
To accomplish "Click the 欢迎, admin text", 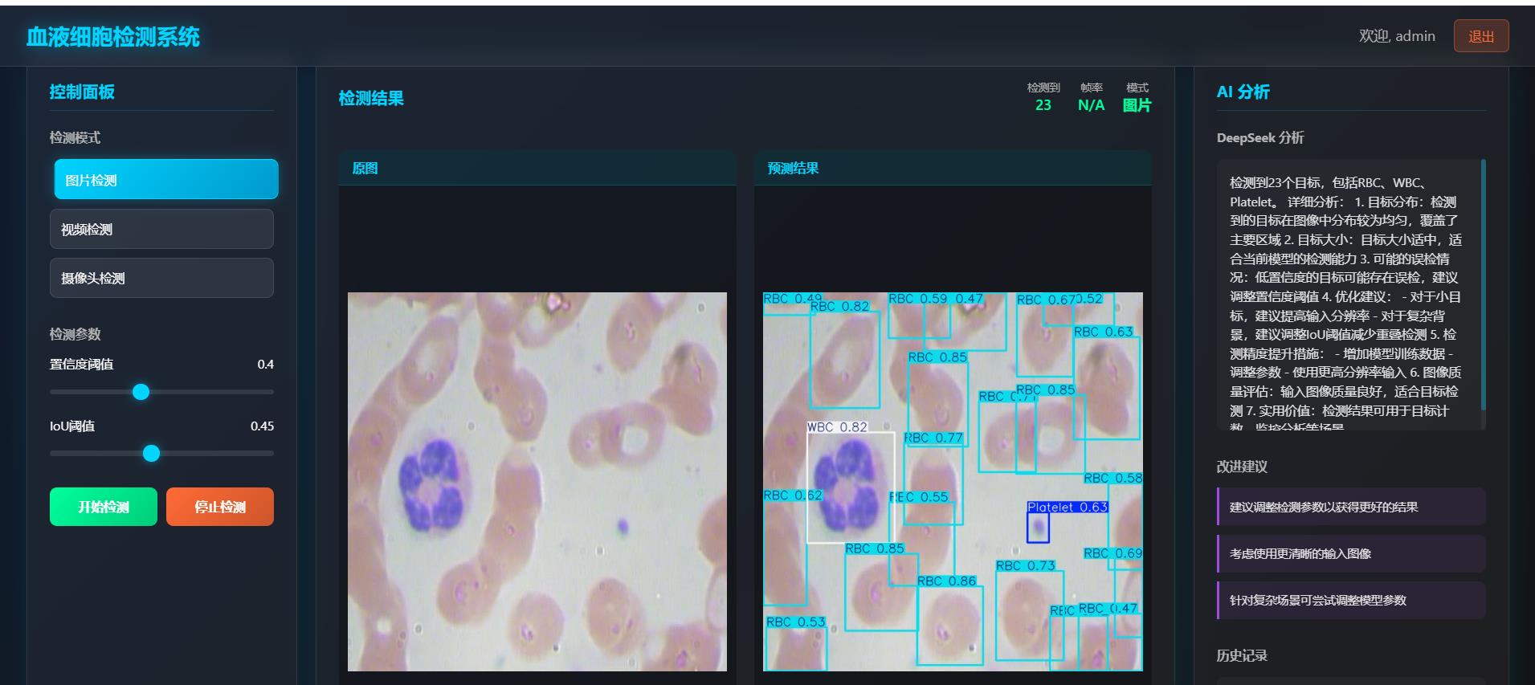I will tap(1397, 36).
